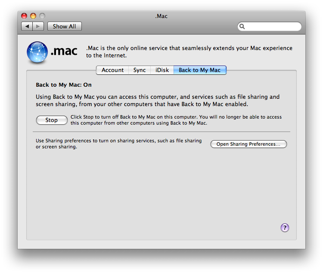
Task: Click the Show All button
Action: tap(65, 26)
